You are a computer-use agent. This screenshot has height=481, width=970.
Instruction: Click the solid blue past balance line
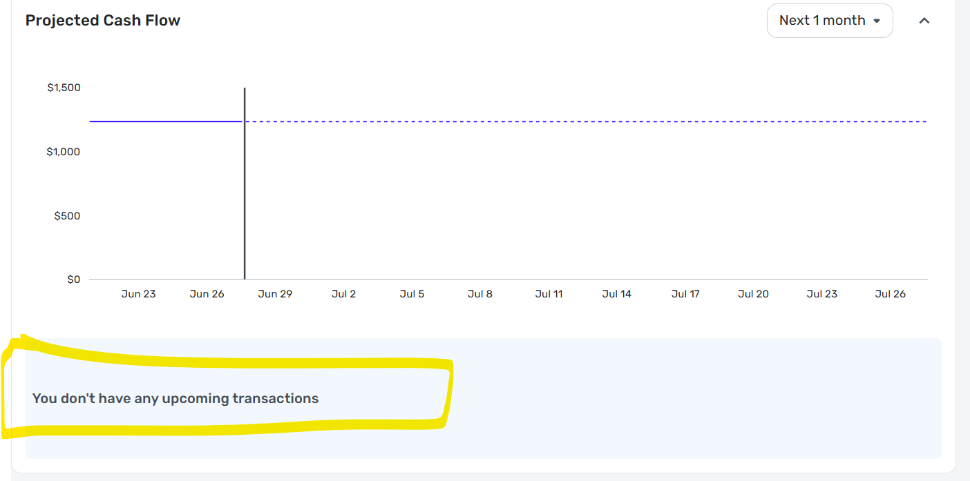click(x=166, y=121)
